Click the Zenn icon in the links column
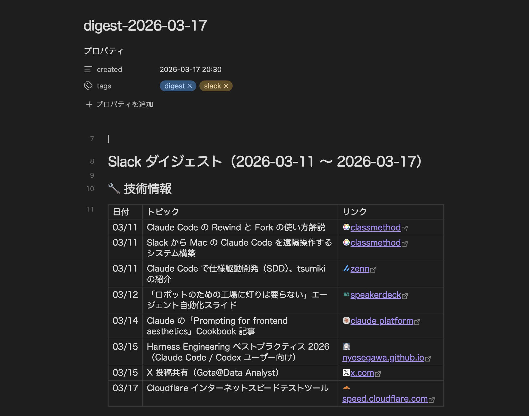The height and width of the screenshot is (416, 529). pos(347,269)
